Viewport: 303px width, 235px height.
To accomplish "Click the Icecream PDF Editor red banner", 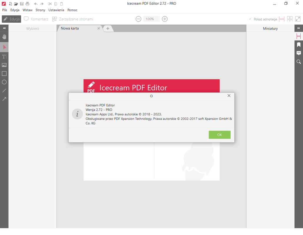I will tap(151, 86).
